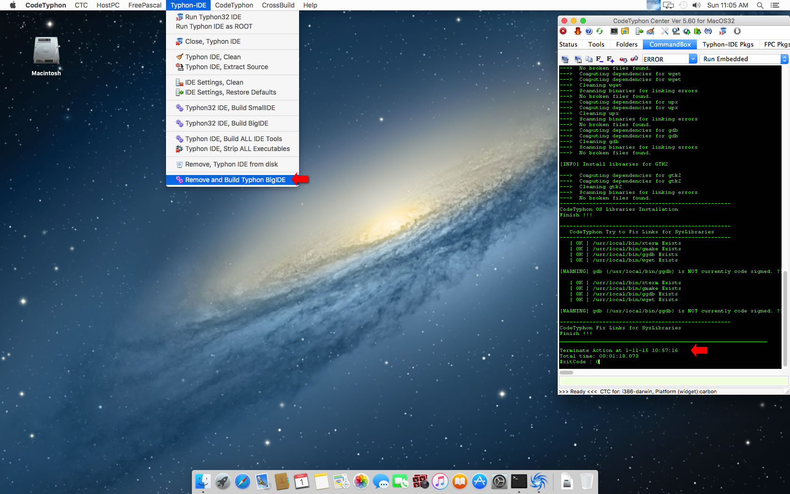The width and height of the screenshot is (790, 494).
Task: Click the gear with binary digits icon
Action: click(676, 31)
